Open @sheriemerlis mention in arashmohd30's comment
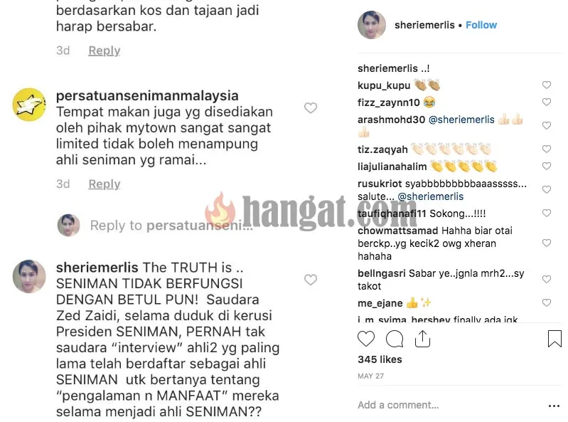The height and width of the screenshot is (422, 568). (x=461, y=120)
